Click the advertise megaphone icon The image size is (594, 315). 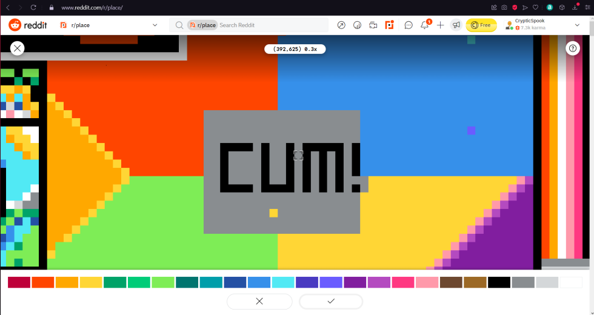tap(456, 25)
